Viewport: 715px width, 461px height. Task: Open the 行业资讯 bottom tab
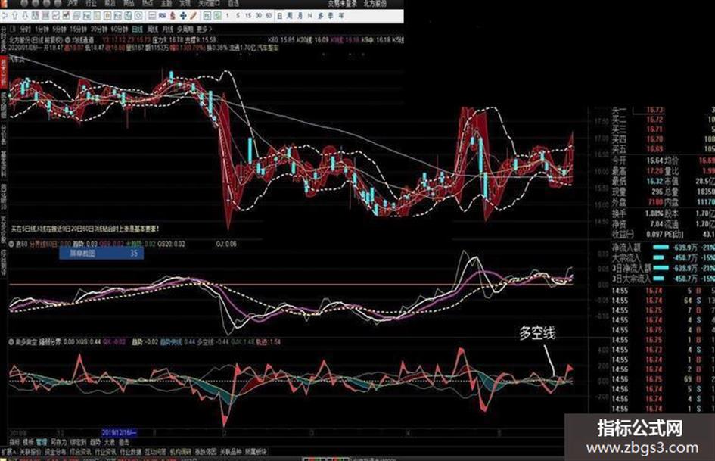coord(105,452)
